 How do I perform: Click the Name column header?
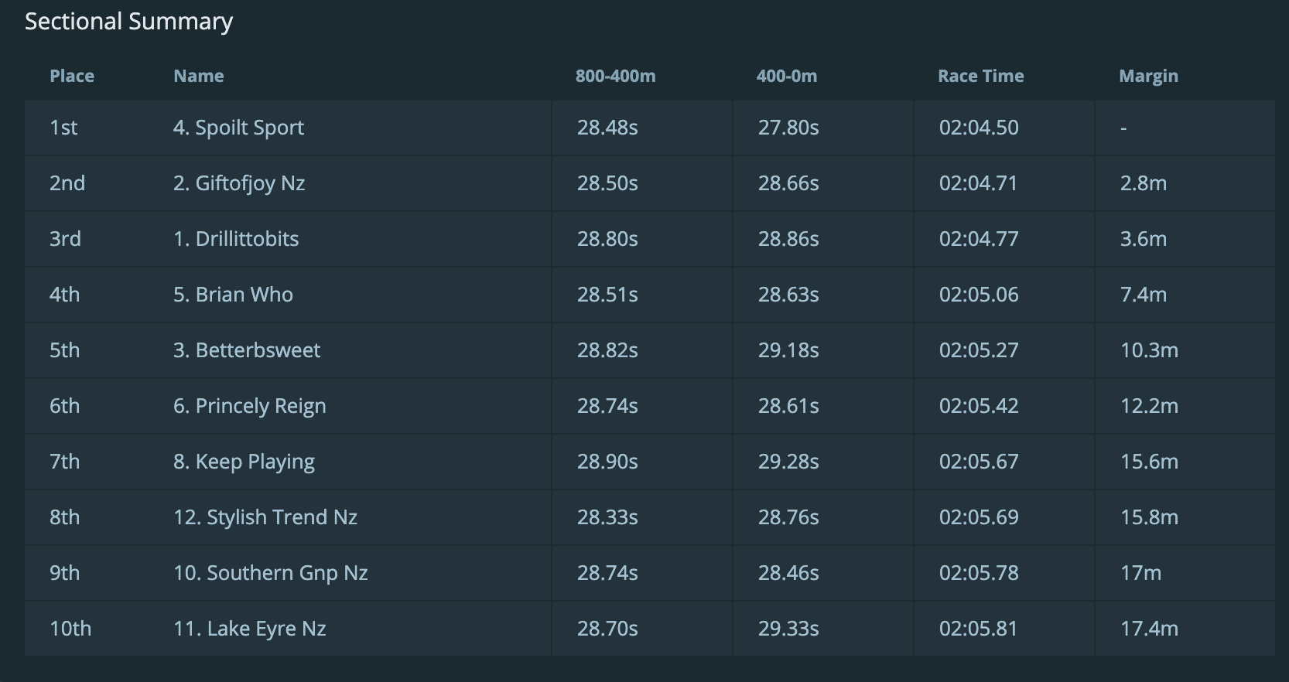tap(199, 76)
